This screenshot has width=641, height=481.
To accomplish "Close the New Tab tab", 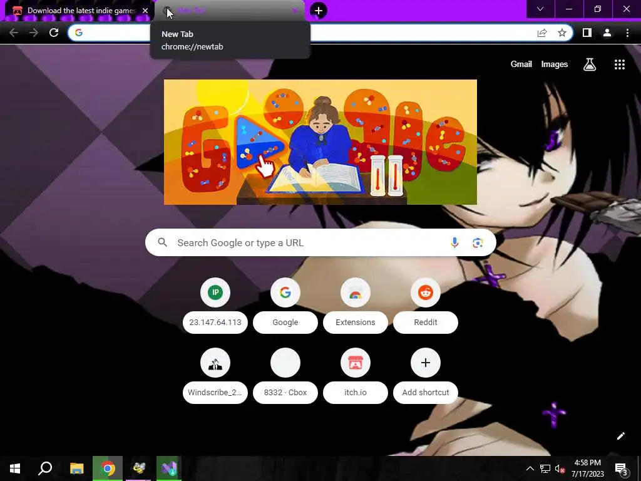I will coord(295,10).
